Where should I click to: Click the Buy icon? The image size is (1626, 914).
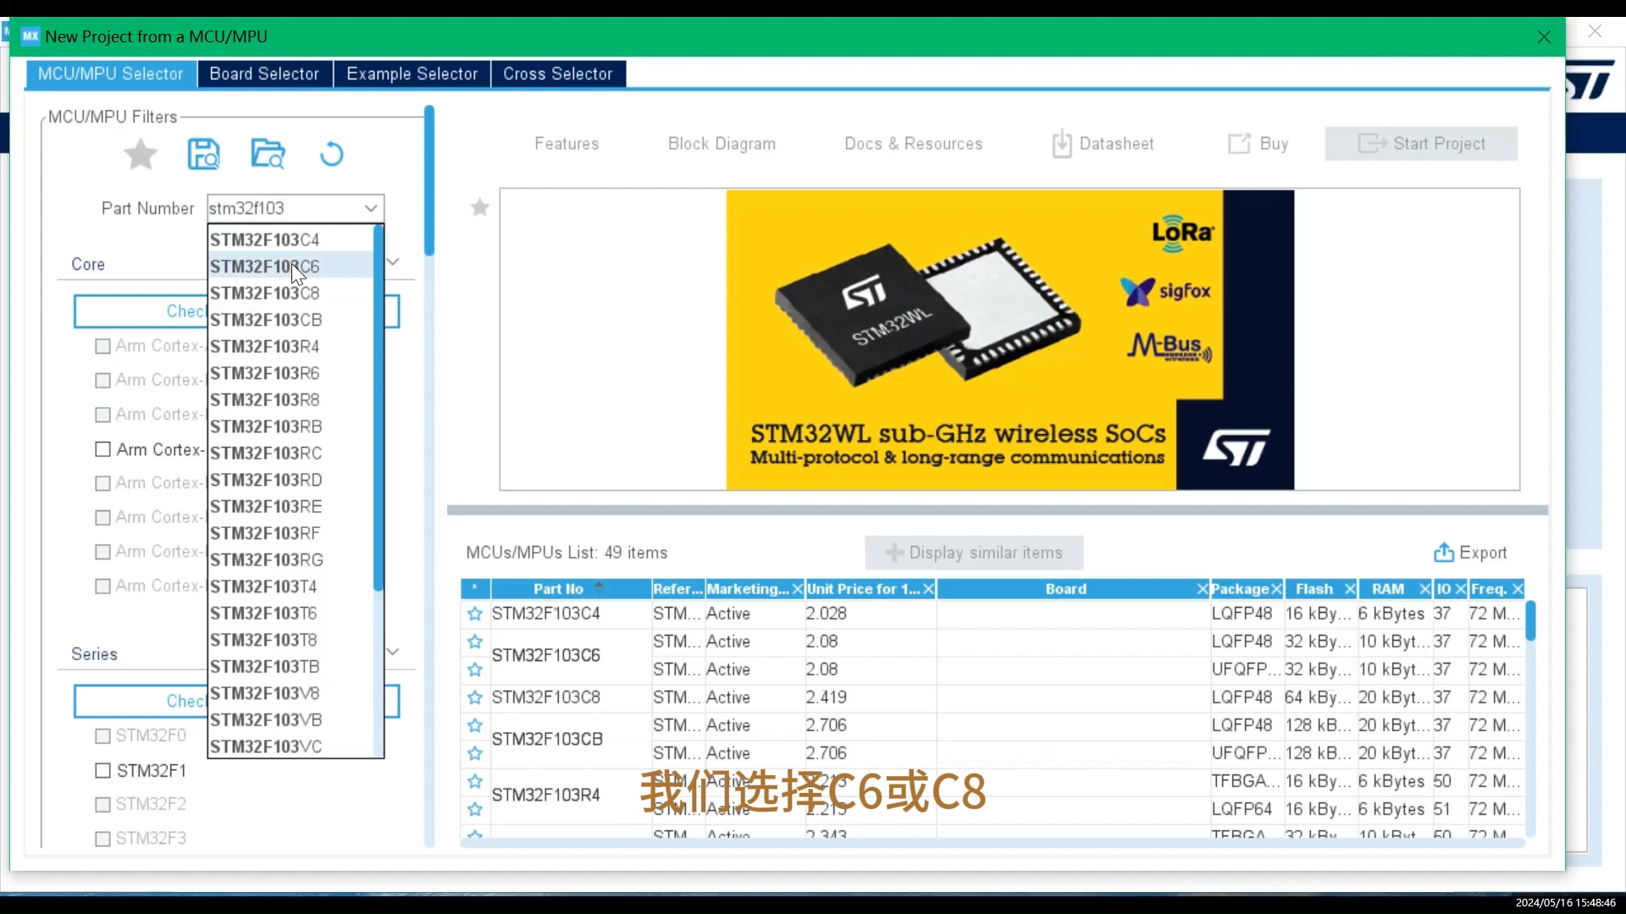(1258, 144)
